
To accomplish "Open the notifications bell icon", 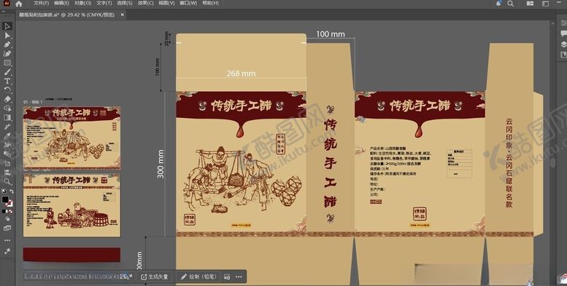I will pos(498,3).
